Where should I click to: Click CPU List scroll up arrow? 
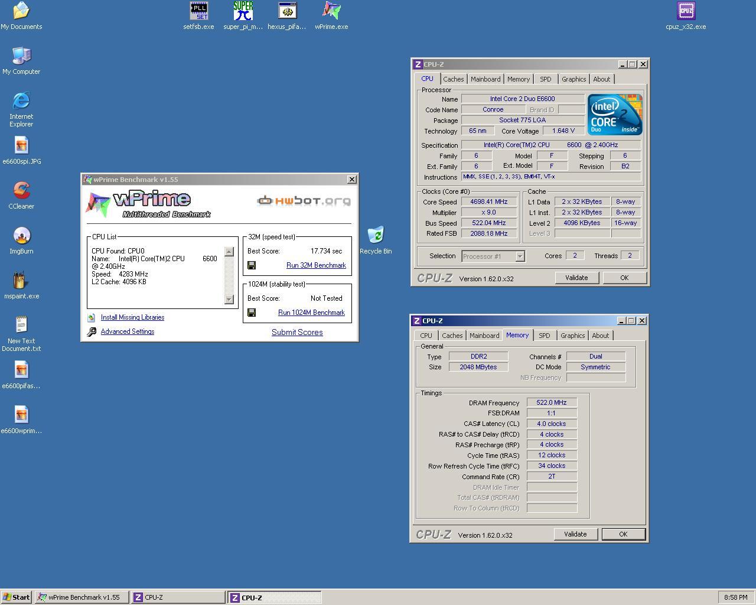229,252
